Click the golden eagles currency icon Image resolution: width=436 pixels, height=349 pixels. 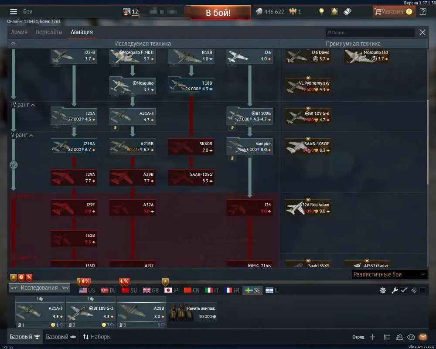click(293, 11)
